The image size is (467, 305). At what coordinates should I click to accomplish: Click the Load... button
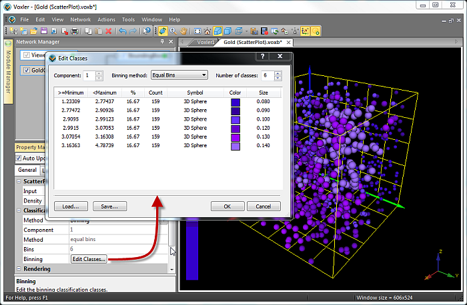pyautogui.click(x=71, y=206)
